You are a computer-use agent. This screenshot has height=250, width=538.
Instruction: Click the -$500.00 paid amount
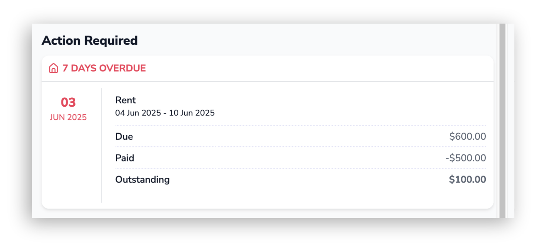point(466,158)
